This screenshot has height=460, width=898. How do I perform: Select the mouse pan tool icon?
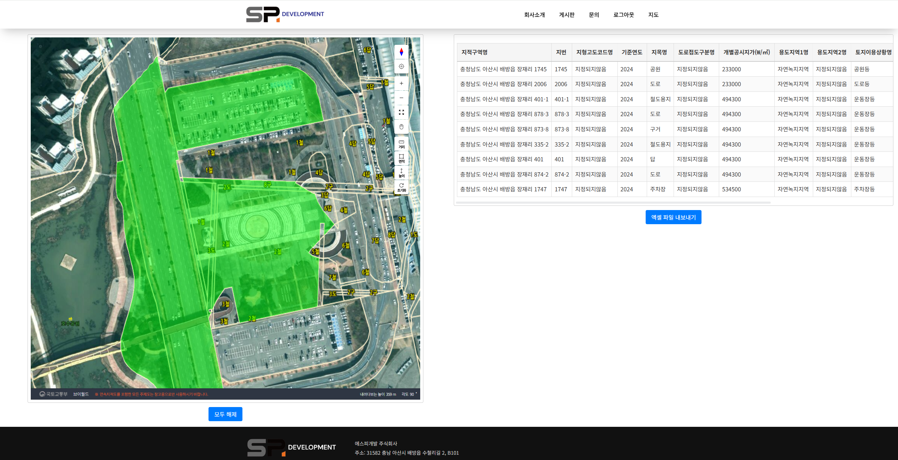(401, 127)
